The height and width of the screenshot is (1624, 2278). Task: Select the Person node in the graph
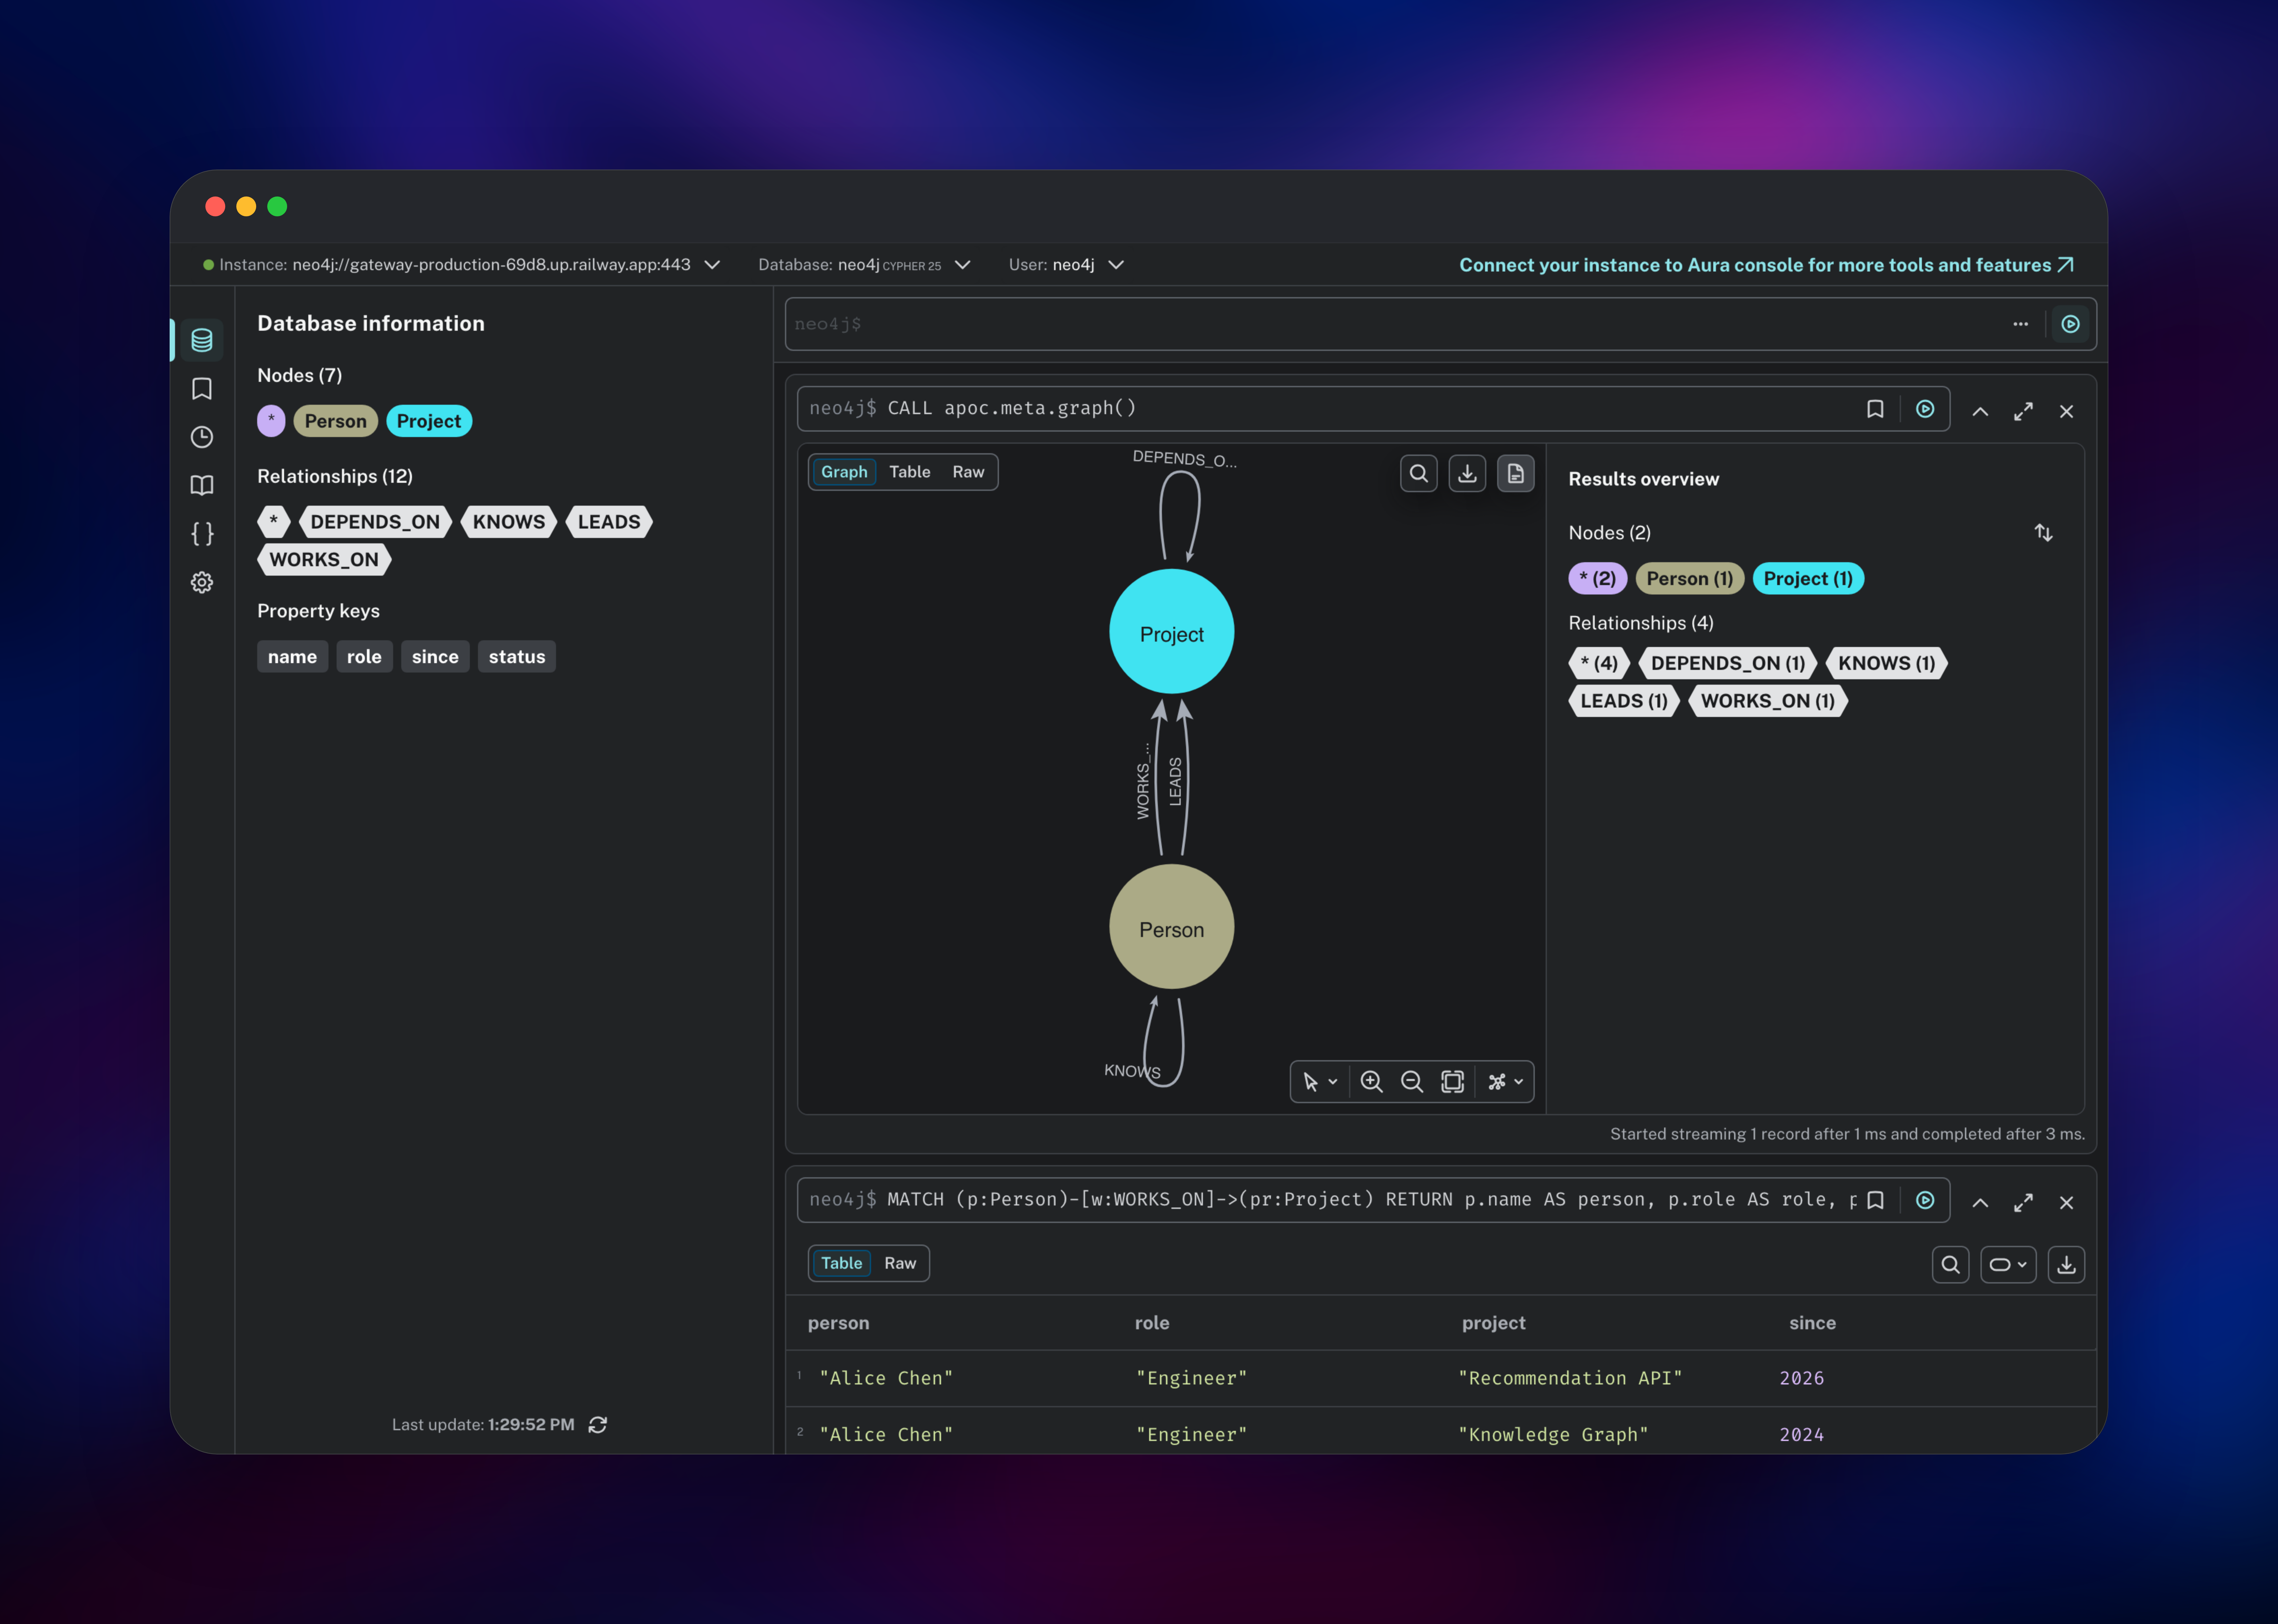1172,927
